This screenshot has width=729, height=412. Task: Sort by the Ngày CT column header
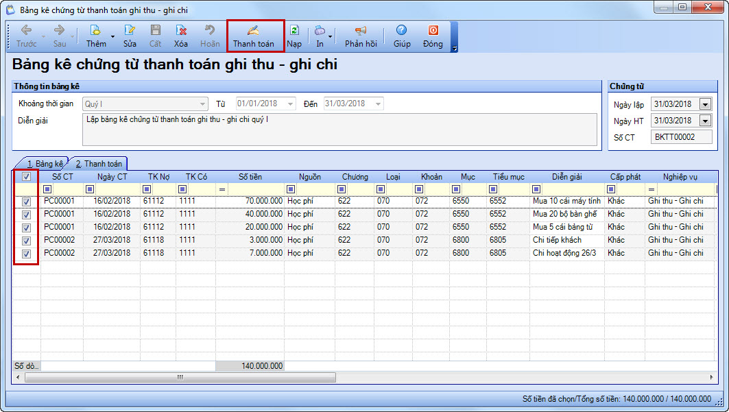coord(112,176)
